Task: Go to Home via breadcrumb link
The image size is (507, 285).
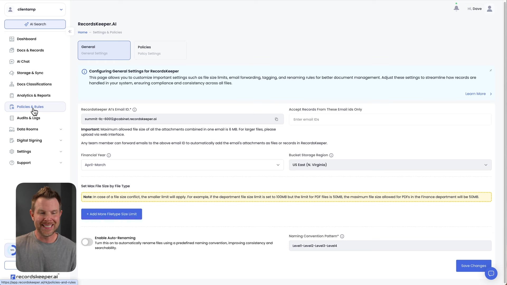Action: click(x=83, y=32)
